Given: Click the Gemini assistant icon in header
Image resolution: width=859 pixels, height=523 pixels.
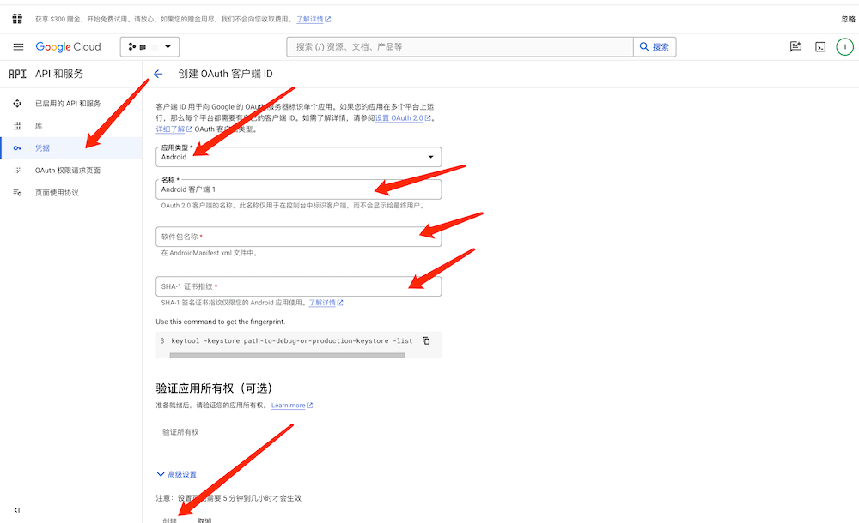Looking at the screenshot, I should click(x=795, y=47).
